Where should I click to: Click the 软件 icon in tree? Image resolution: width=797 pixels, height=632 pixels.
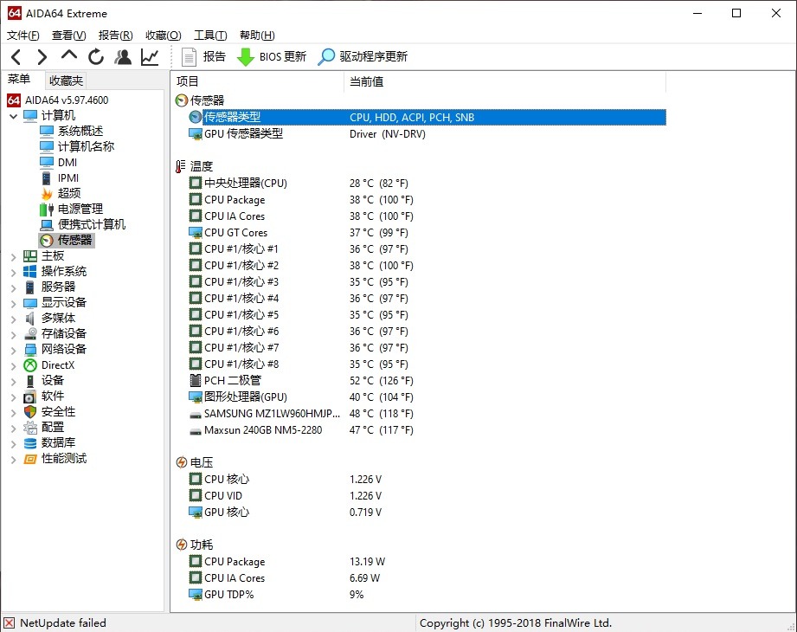(30, 397)
